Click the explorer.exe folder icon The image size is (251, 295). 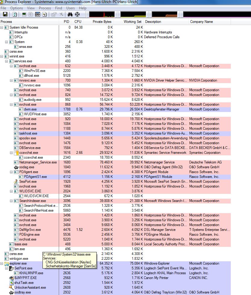7,263
